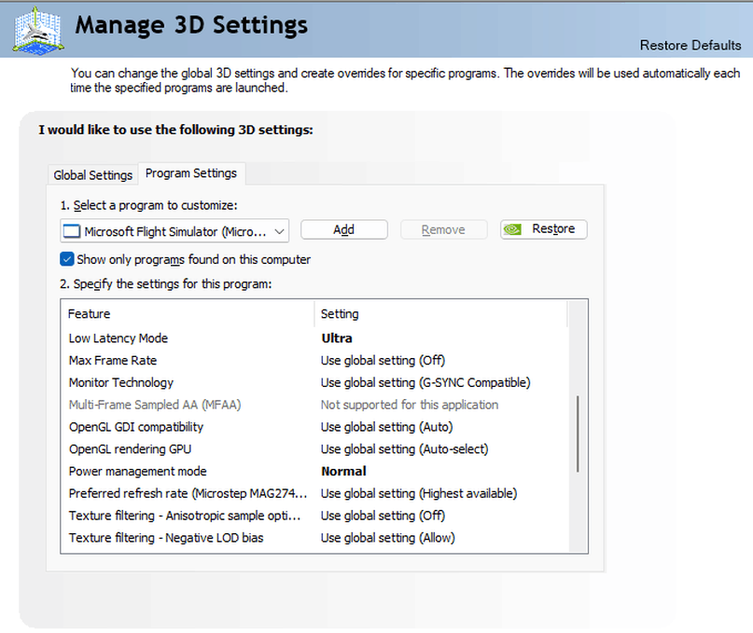Click the Restore Defaults link

pos(690,45)
